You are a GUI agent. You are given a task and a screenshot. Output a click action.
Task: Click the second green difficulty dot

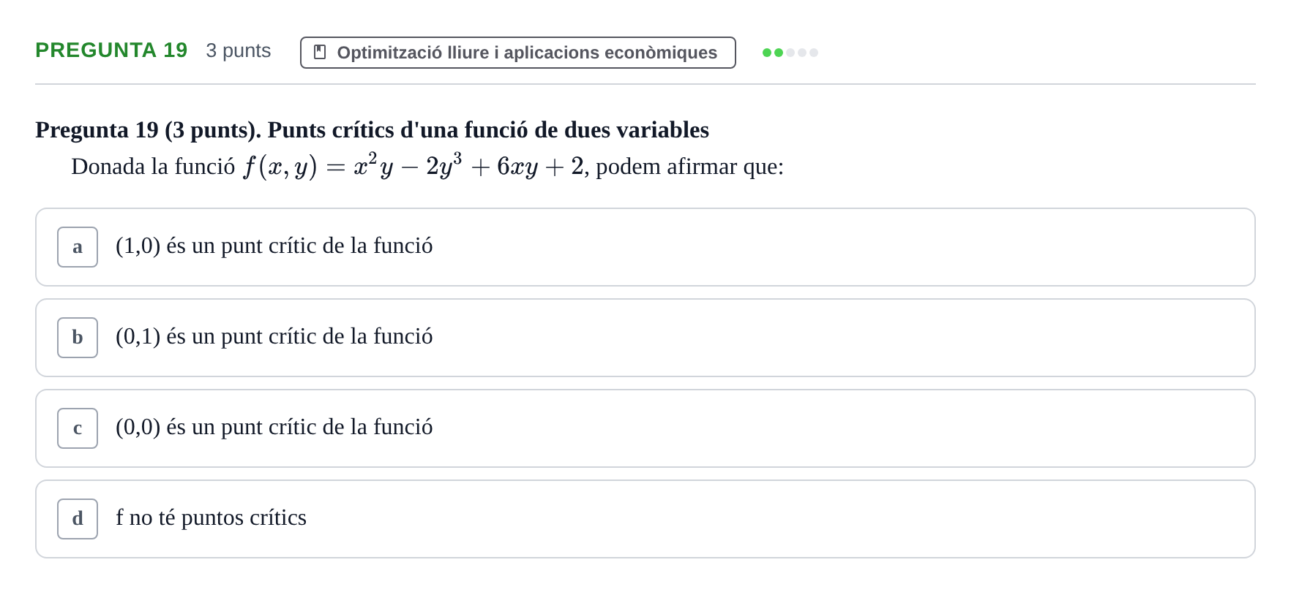click(779, 53)
